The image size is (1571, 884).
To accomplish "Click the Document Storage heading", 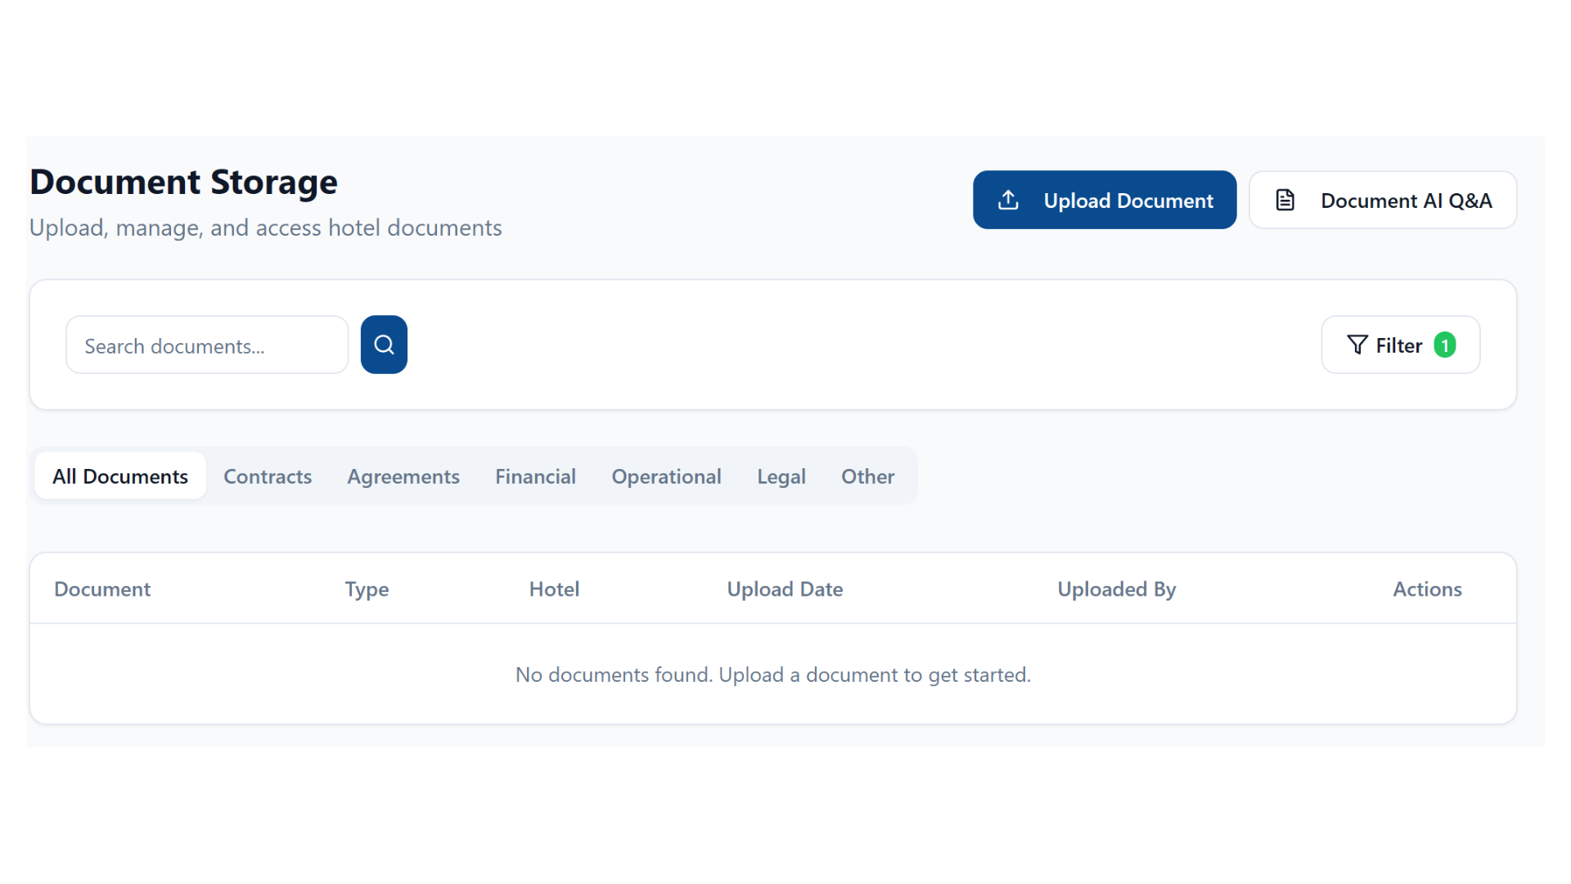I will click(x=183, y=182).
